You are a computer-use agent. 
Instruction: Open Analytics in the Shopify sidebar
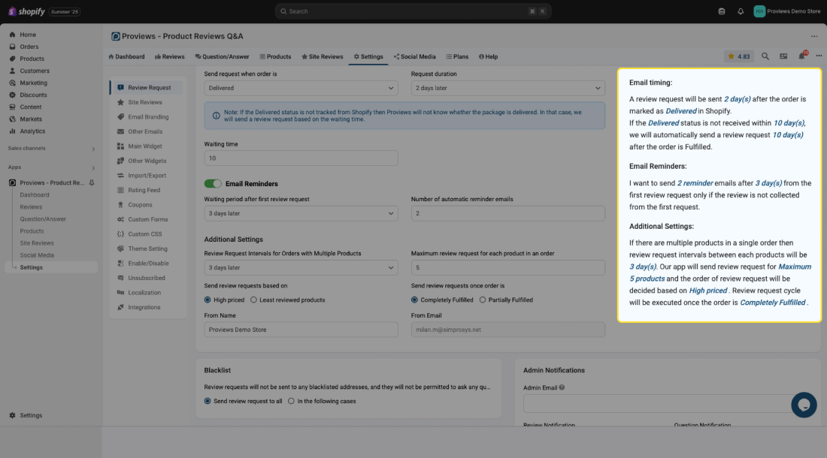(32, 131)
